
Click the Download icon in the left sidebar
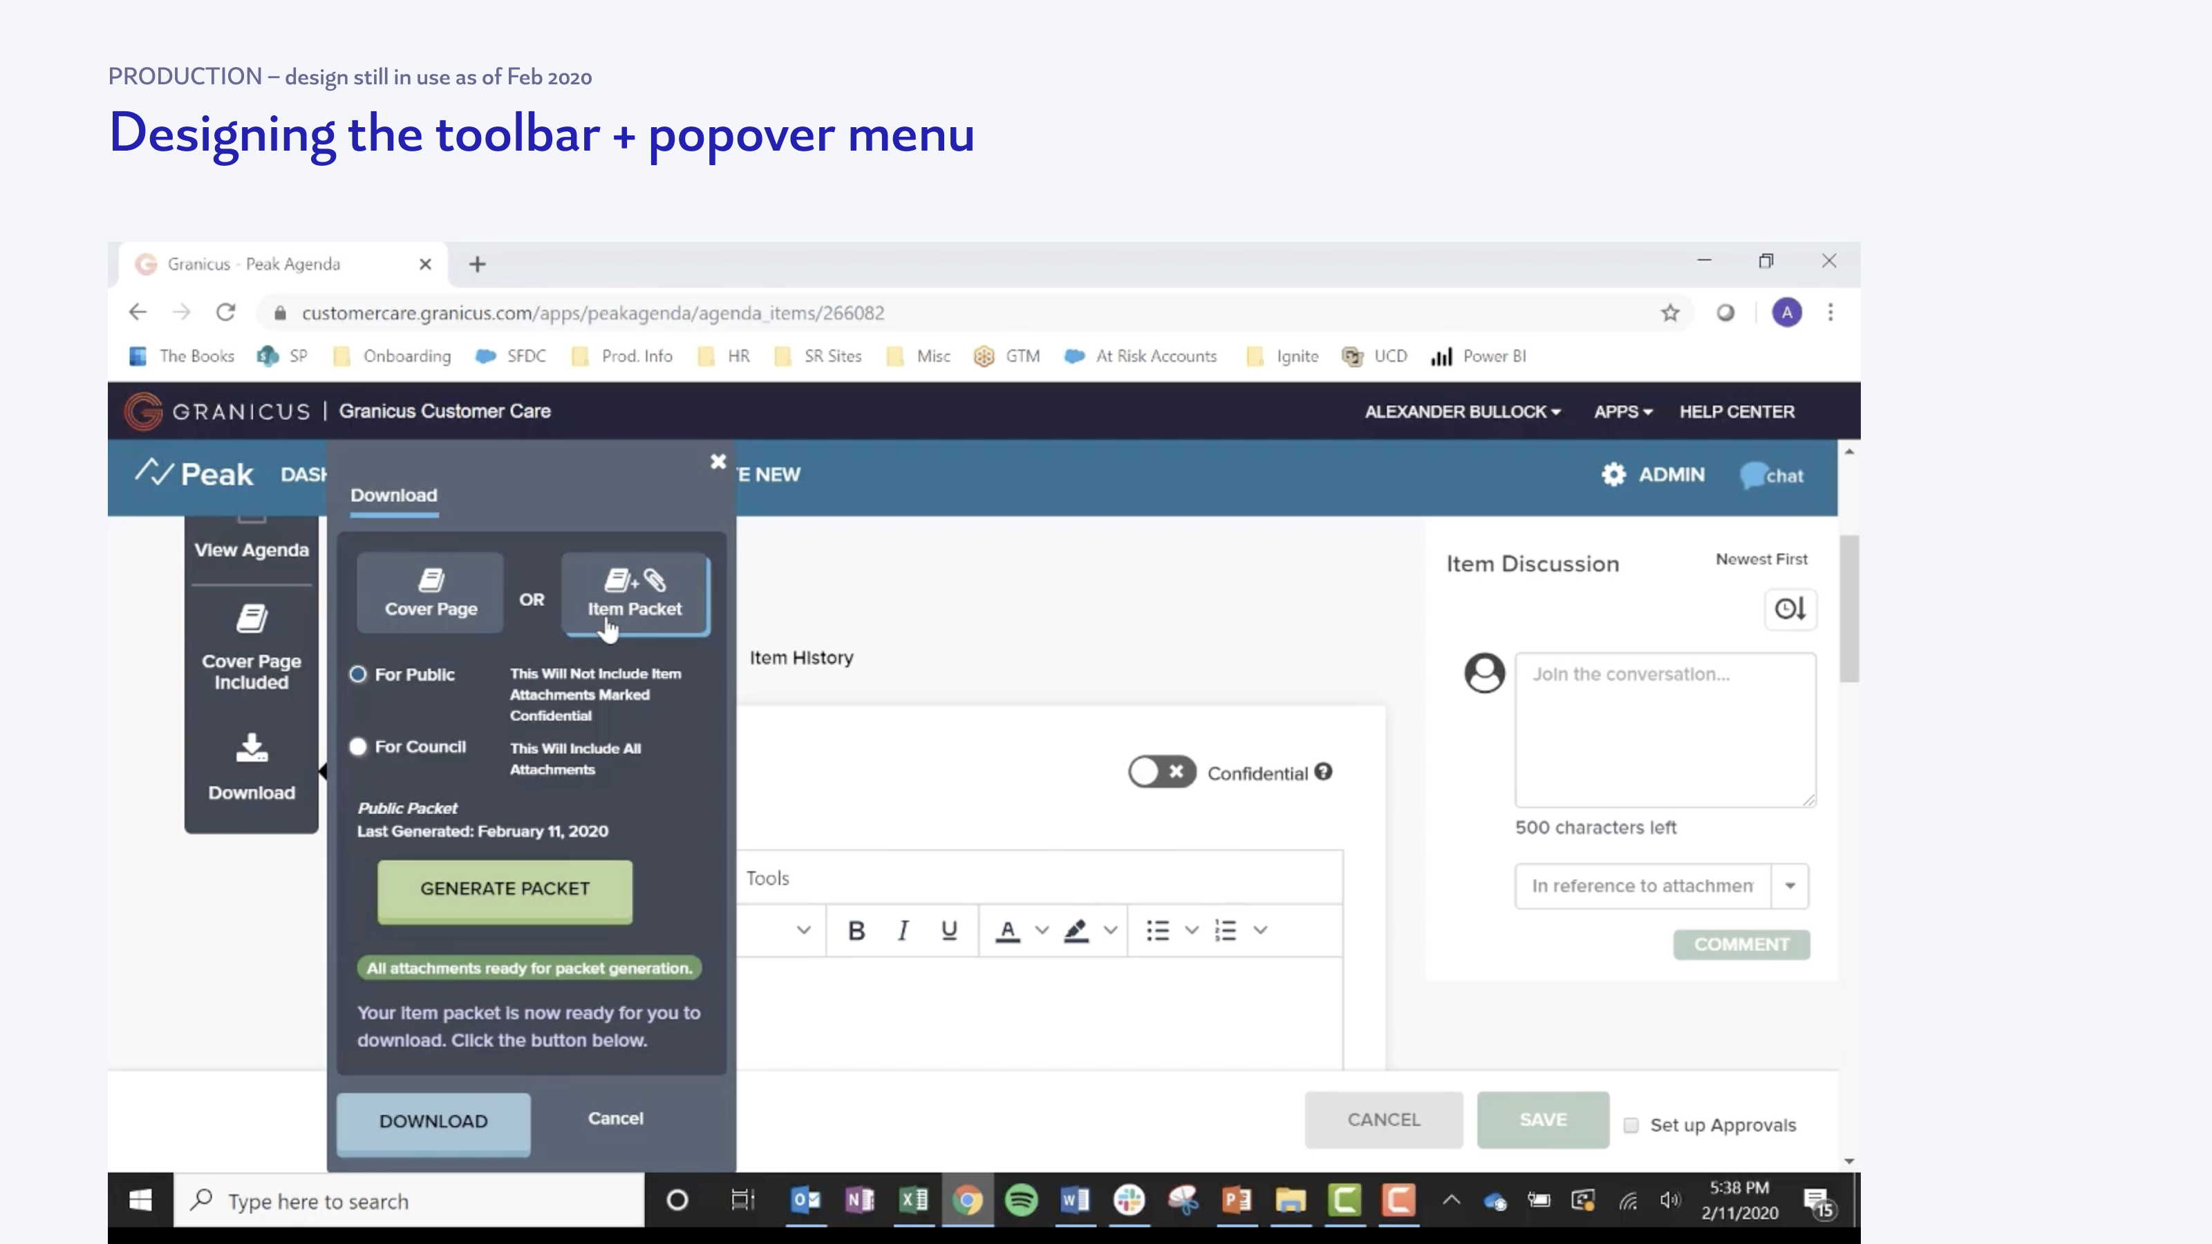tap(252, 748)
